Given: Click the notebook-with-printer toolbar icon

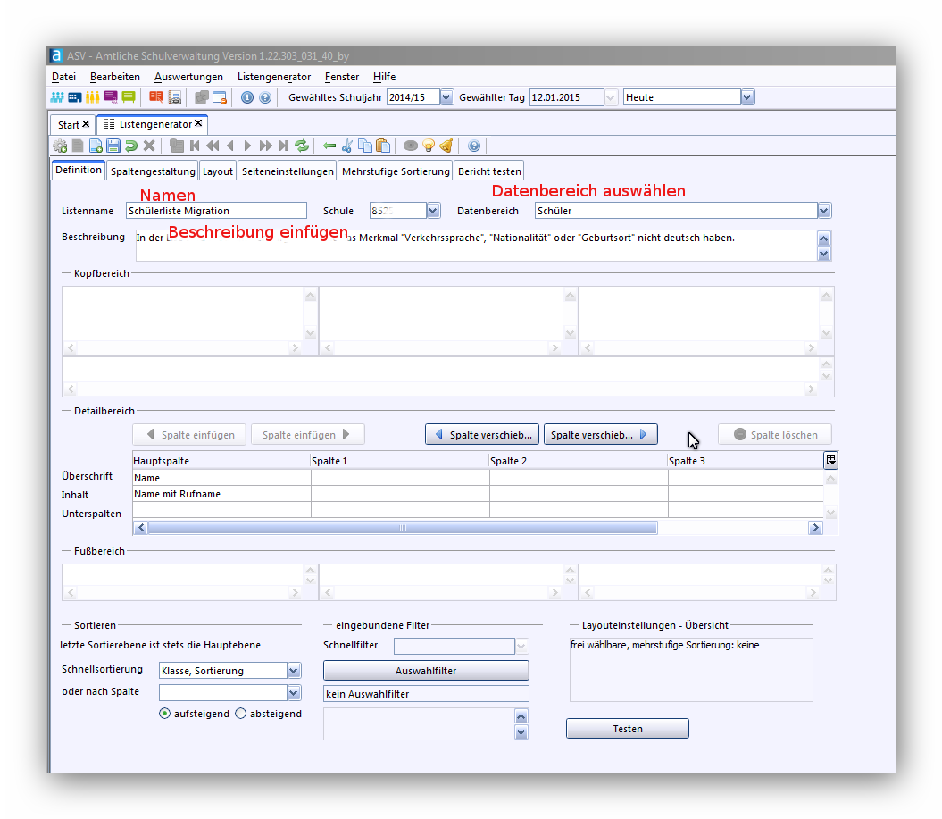Looking at the screenshot, I should pos(175,96).
